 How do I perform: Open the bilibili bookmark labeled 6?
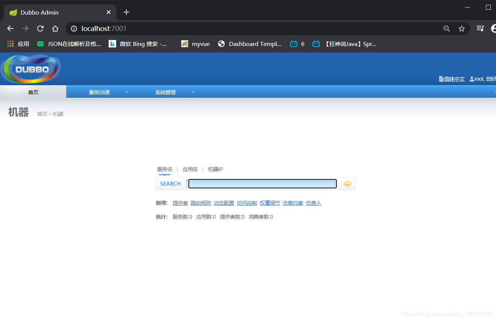[297, 44]
